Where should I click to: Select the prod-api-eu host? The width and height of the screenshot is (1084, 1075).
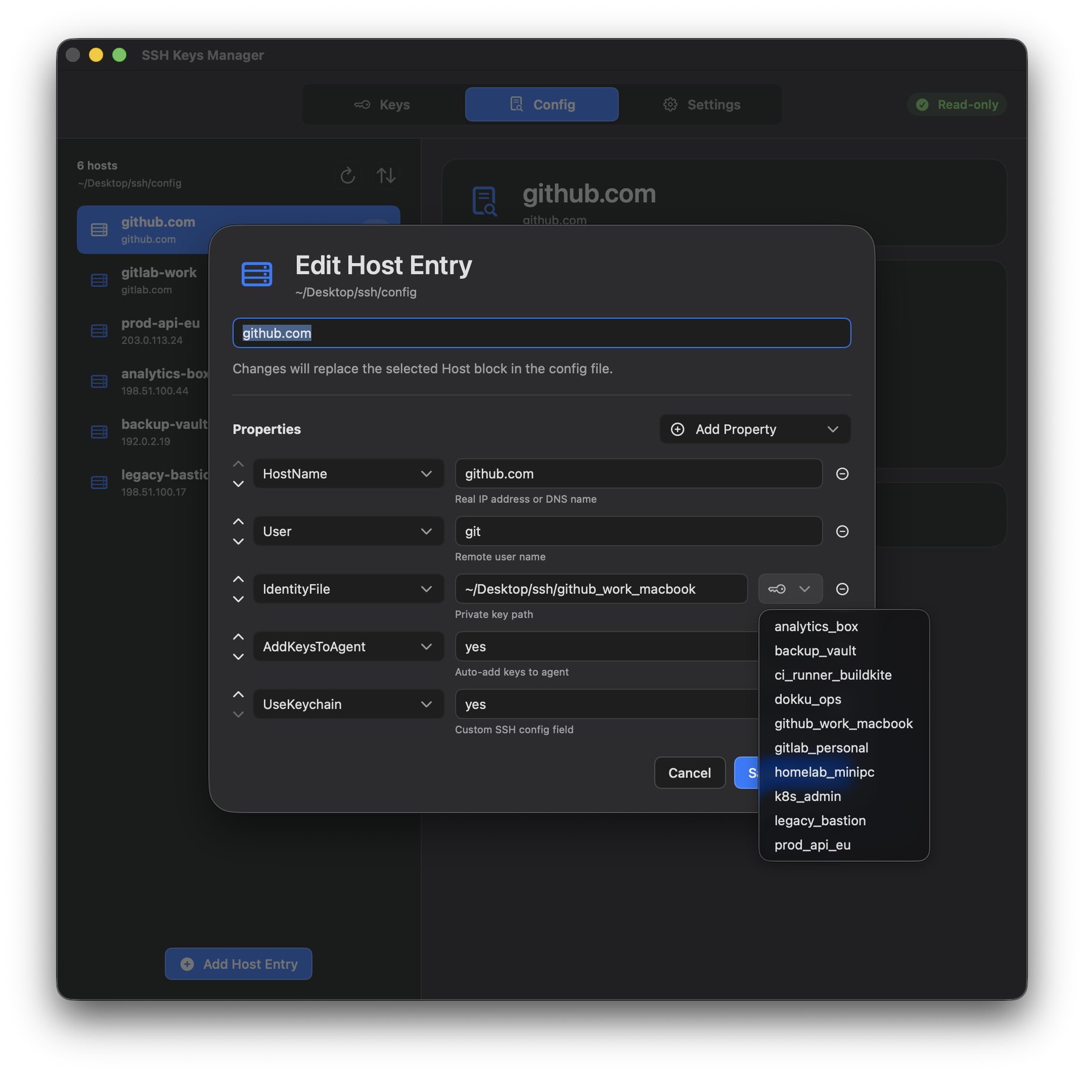(143, 331)
